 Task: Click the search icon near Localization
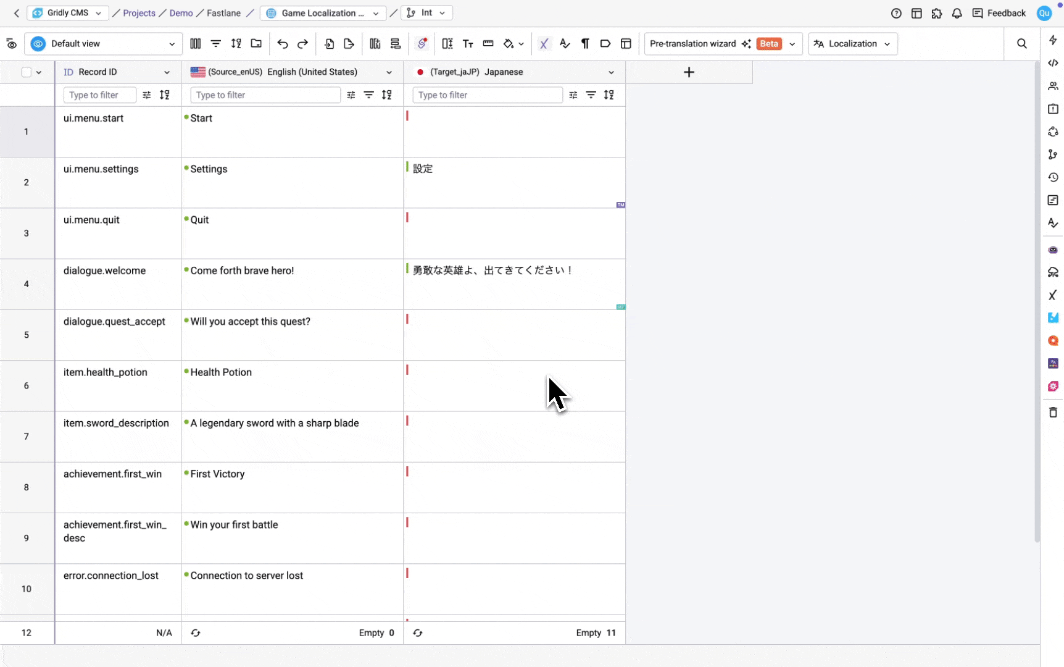coord(1022,43)
